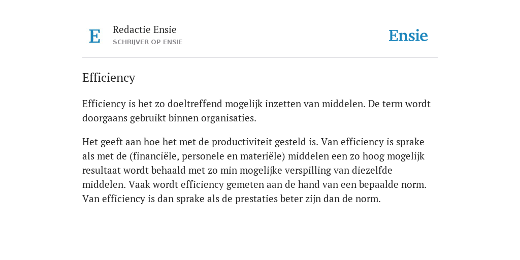520x260 pixels.
Task: Click the Efficiency heading
Action: [x=109, y=78]
